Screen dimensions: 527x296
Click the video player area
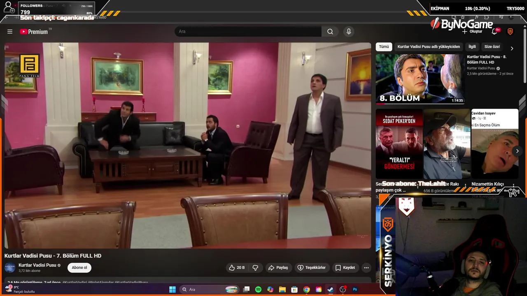[188, 146]
